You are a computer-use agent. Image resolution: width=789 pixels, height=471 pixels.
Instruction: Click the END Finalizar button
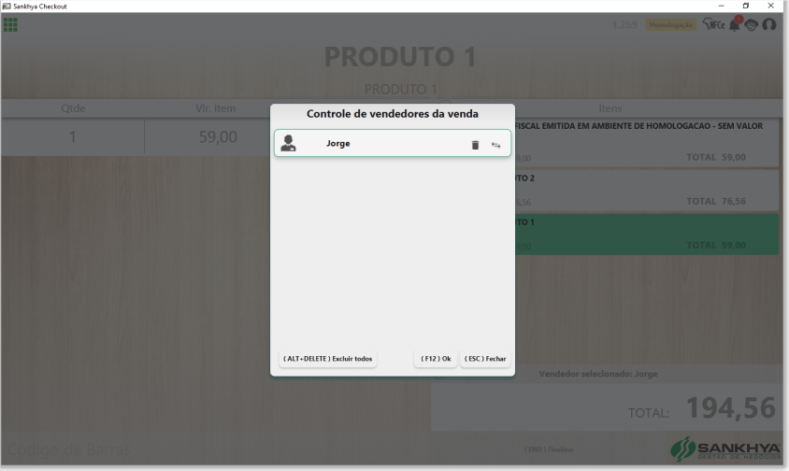pos(549,450)
